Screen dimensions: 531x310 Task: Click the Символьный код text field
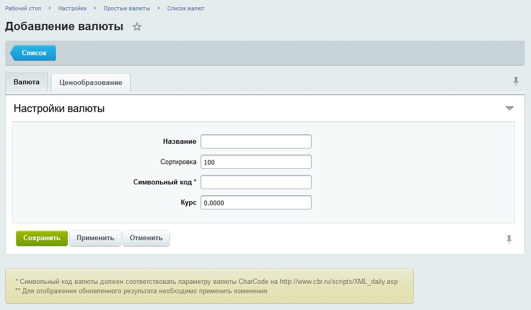tap(256, 182)
